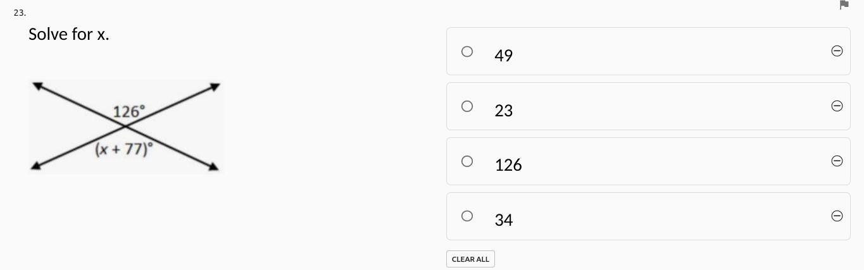Viewport: 864px width, 270px height.
Task: Click the "Solve for x." prompt text
Action: [69, 34]
